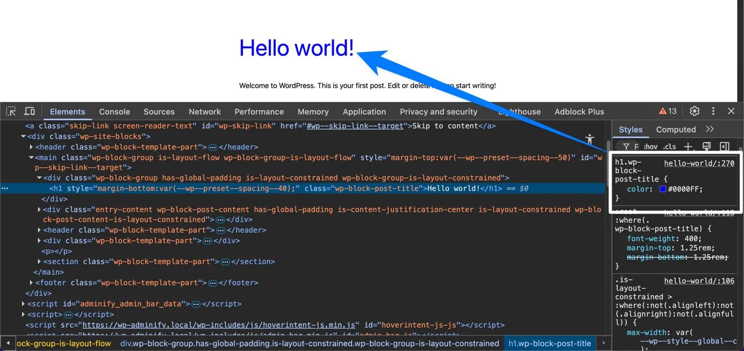Expand the entry-content div node
This screenshot has height=351, width=744.
[39, 209]
